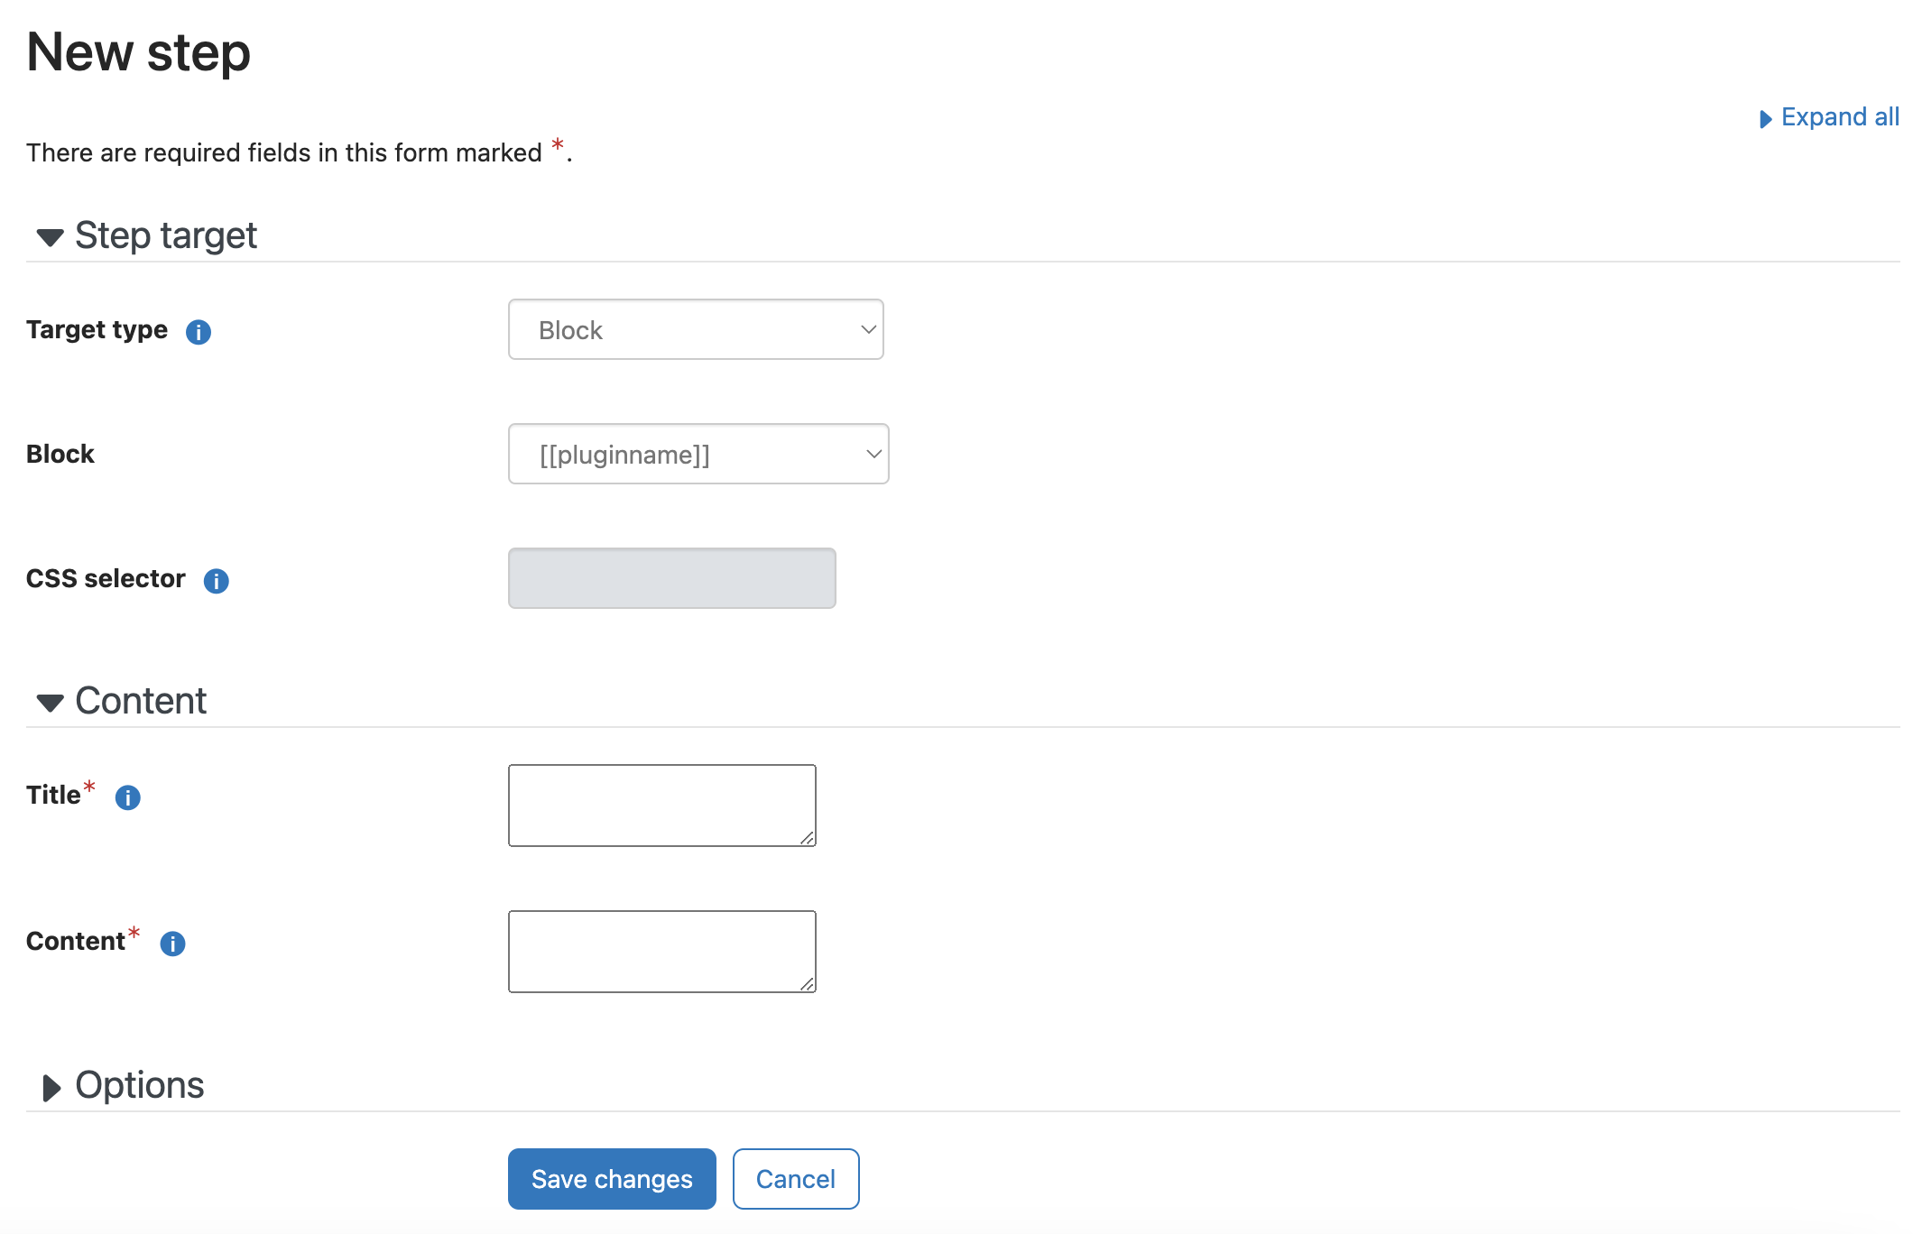Screen dimensions: 1913x1234
Task: Focus the Content text area
Action: coord(662,952)
